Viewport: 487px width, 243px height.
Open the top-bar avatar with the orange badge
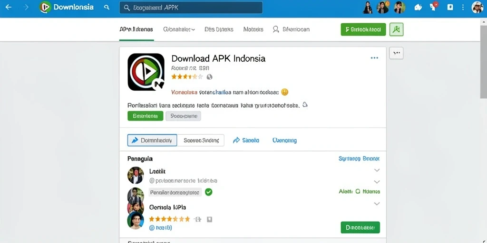[x=383, y=8]
